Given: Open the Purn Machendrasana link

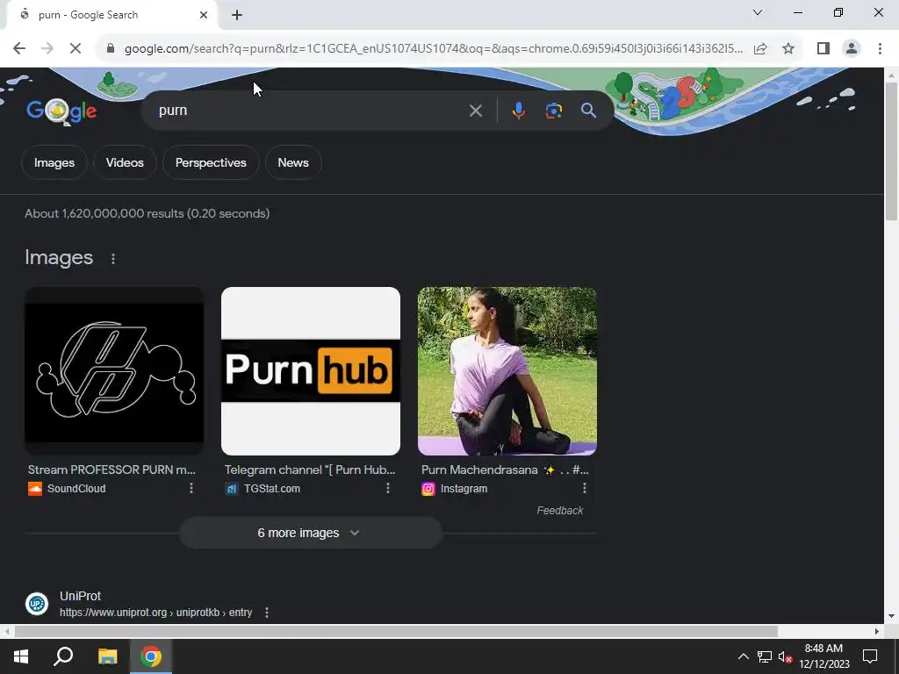Looking at the screenshot, I should coord(505,470).
